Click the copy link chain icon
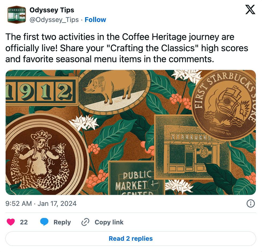This screenshot has width=262, height=252. point(85,222)
